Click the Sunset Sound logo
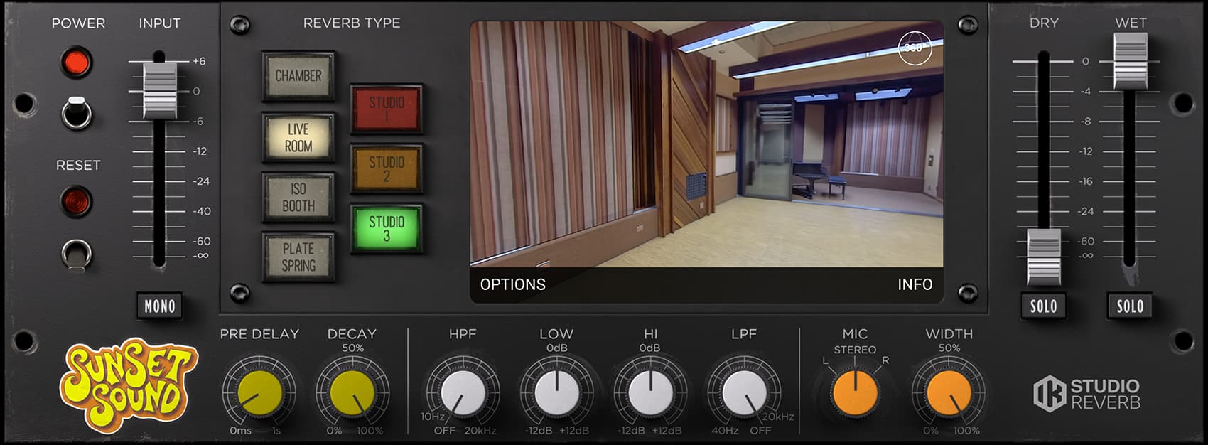This screenshot has width=1208, height=445. 128,385
